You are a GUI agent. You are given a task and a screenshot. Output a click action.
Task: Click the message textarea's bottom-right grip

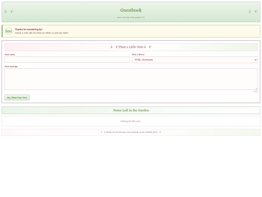click(256, 89)
